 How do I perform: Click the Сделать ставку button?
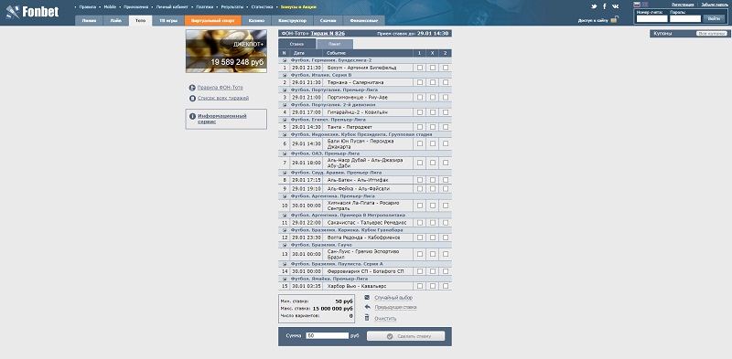405,336
